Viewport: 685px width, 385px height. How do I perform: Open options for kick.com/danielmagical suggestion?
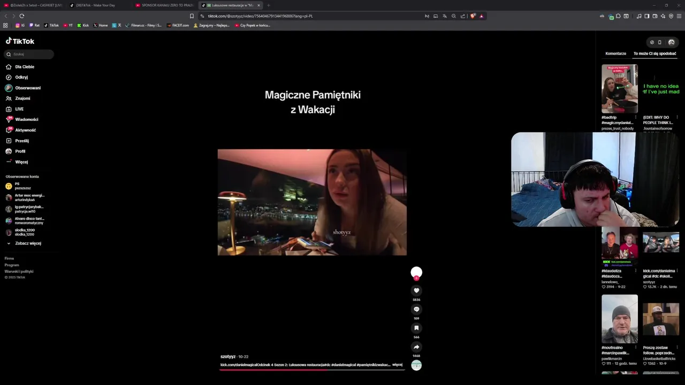tap(677, 271)
